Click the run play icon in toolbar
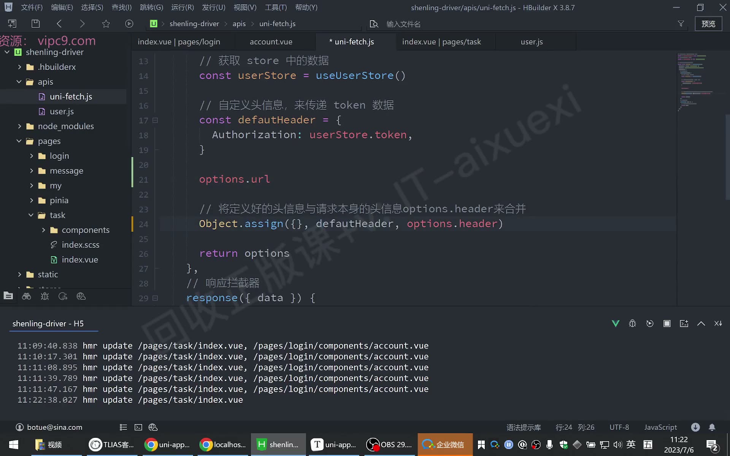The image size is (730, 456). pyautogui.click(x=129, y=24)
